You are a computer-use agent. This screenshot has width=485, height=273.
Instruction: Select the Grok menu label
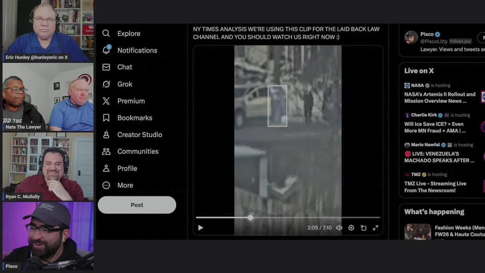pyautogui.click(x=125, y=84)
